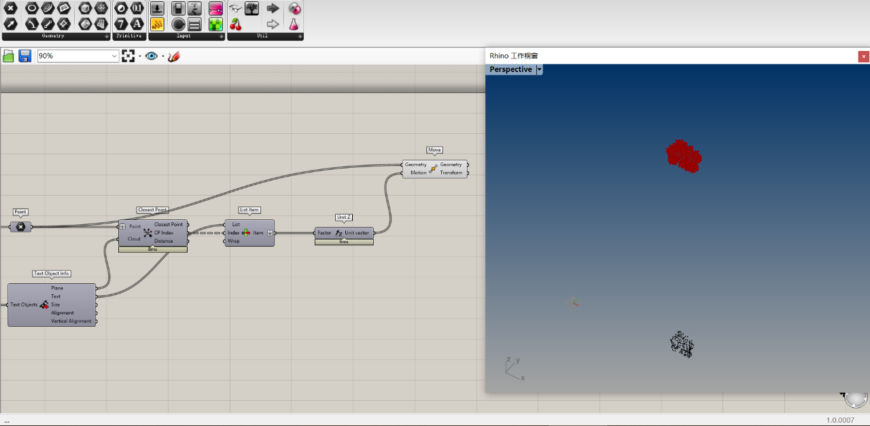Expand the Geometry panel with plus button
Screen dimensions: 870x426
[106, 36]
